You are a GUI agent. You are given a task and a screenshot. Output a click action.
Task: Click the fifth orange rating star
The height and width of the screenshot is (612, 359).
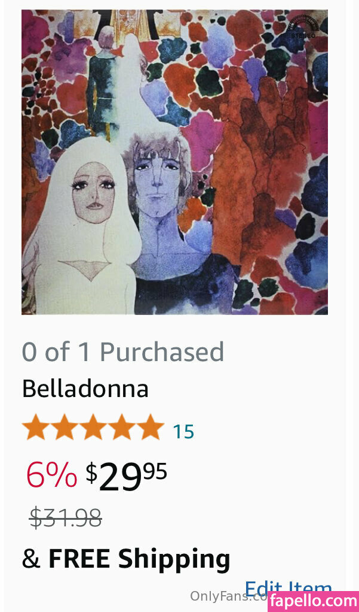click(150, 428)
